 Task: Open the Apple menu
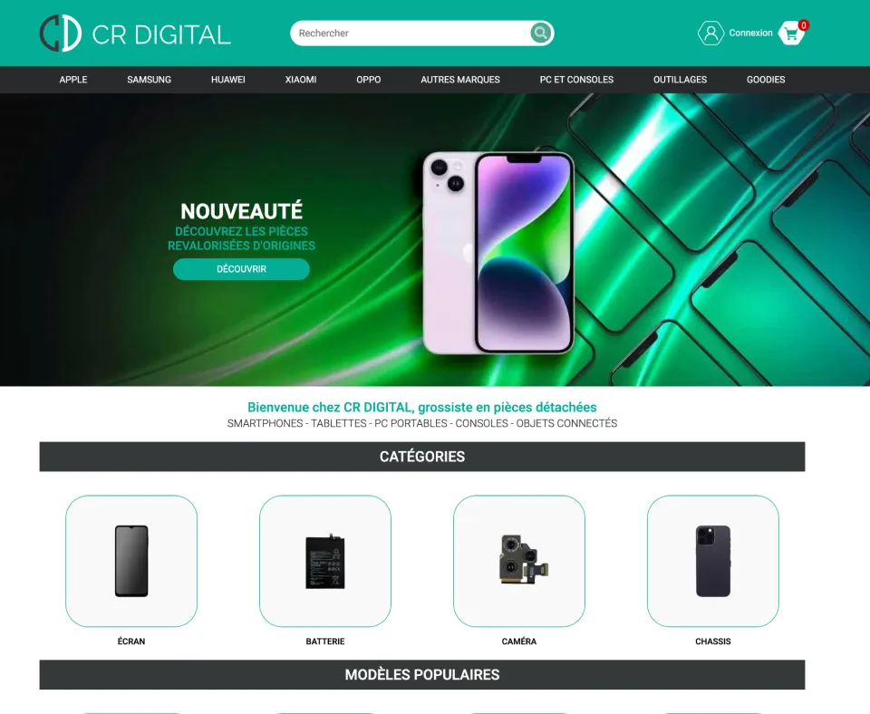(73, 80)
